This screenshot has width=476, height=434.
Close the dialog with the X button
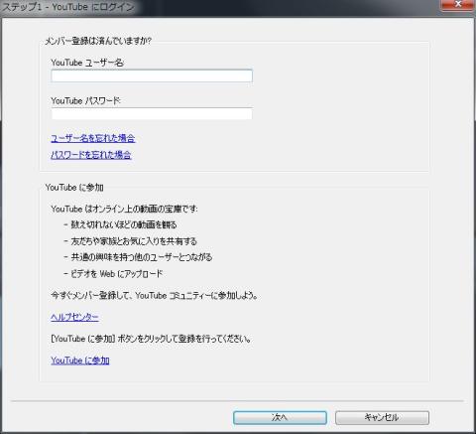tap(457, 5)
